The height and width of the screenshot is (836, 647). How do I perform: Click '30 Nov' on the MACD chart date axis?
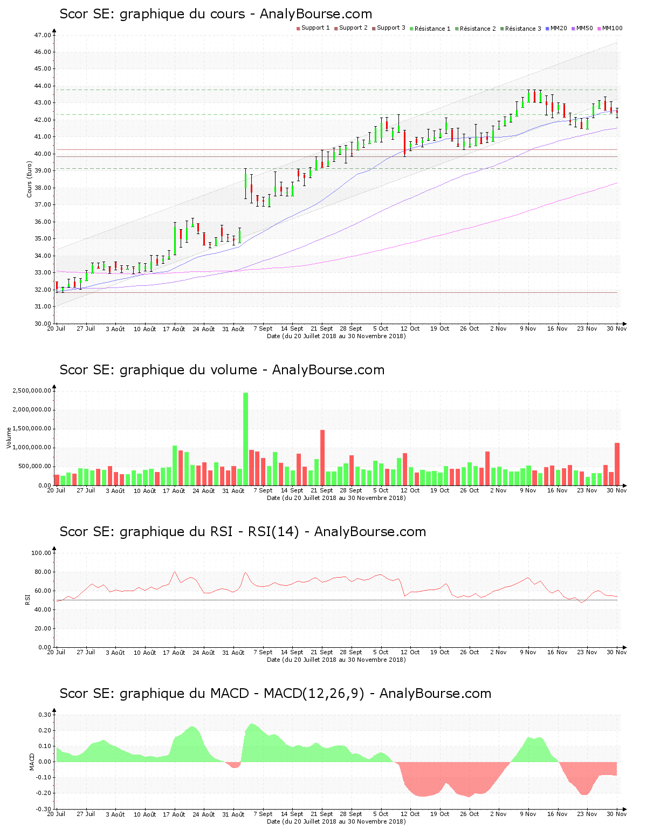pos(617,814)
